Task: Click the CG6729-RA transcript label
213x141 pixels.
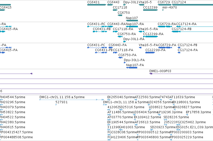Action: pos(167,24)
